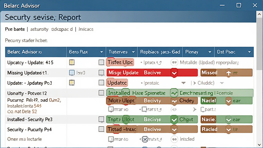Click the Missed status badge
The height and width of the screenshot is (148, 263).
coord(226,73)
